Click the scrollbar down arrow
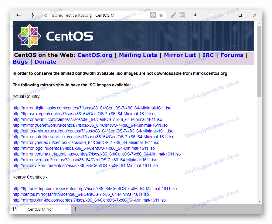The width and height of the screenshot is (272, 224). 260,201
